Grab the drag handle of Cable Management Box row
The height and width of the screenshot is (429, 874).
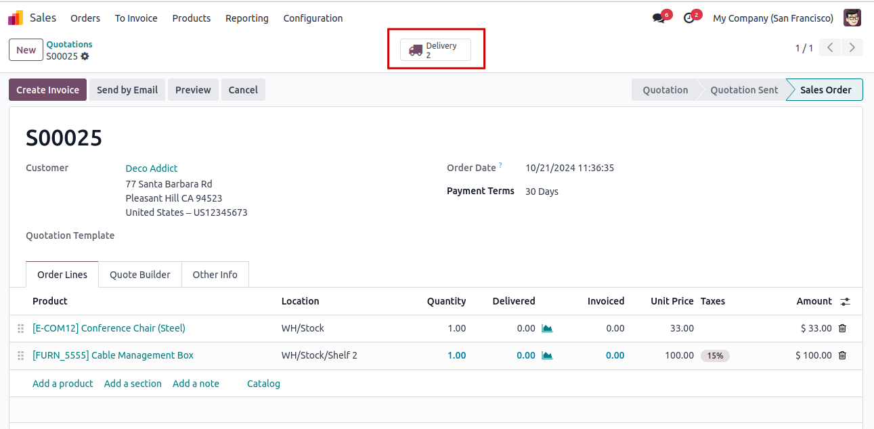20,355
